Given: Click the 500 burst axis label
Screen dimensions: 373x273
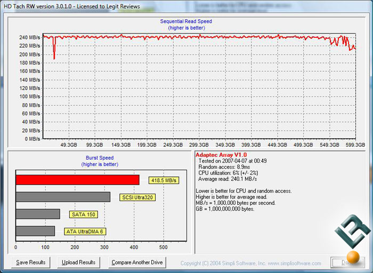Looking at the screenshot, I should point(164,247).
